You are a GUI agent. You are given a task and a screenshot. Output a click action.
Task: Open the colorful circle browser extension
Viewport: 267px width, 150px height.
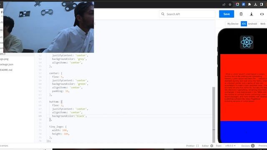coord(237,5)
